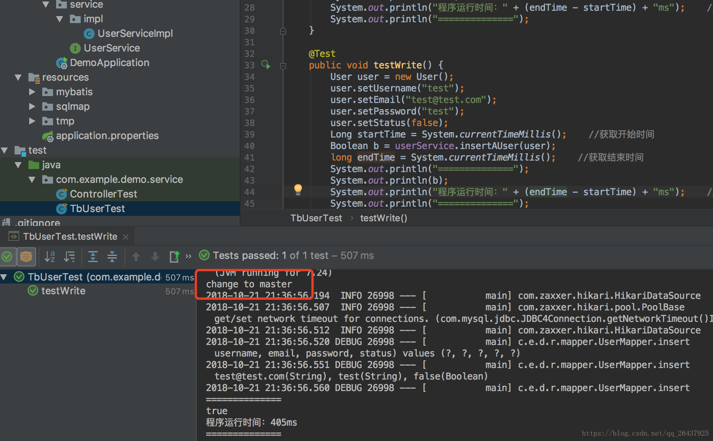Click application.properties Spring leaf icon
The height and width of the screenshot is (441, 713).
click(x=48, y=136)
